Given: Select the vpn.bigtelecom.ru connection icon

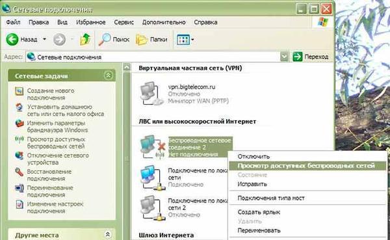Looking at the screenshot, I should coord(151,94).
